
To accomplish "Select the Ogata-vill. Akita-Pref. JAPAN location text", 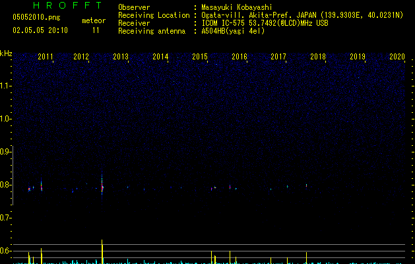I will [x=259, y=15].
